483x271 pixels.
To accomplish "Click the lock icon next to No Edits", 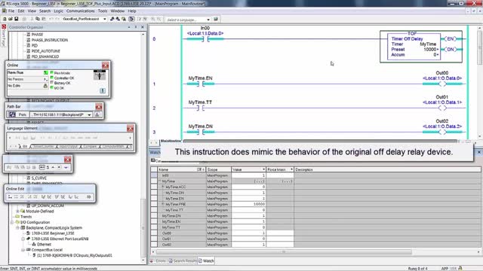I will coord(45,86).
